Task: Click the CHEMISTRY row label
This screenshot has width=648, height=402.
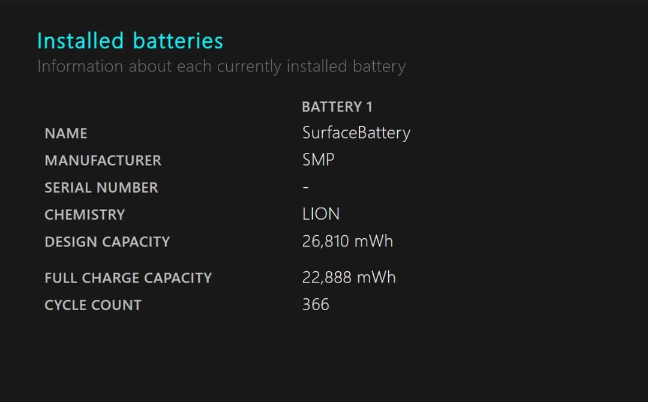Action: coord(85,214)
